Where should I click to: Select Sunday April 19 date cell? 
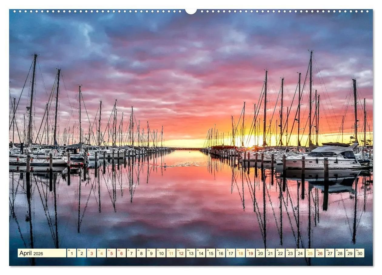point(250,253)
